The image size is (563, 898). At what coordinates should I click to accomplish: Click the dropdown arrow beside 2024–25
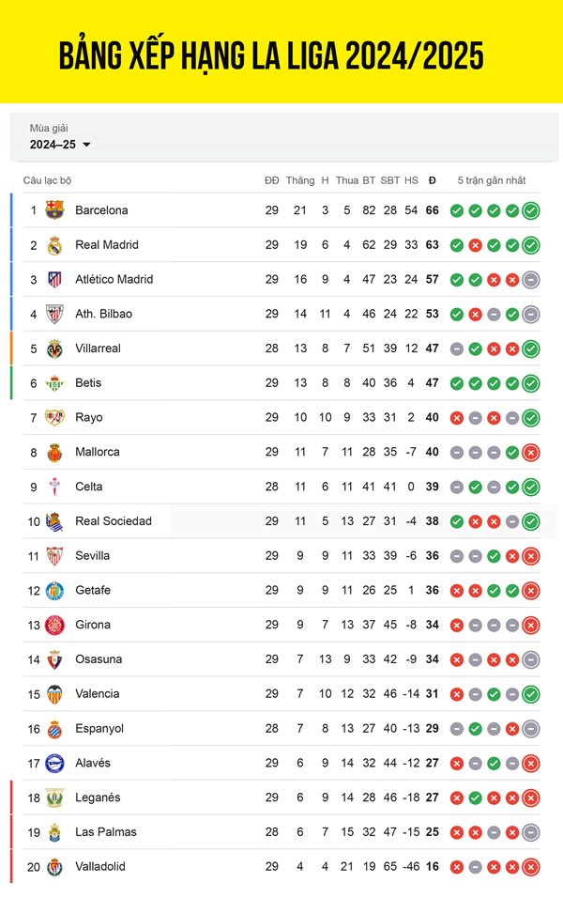[86, 145]
